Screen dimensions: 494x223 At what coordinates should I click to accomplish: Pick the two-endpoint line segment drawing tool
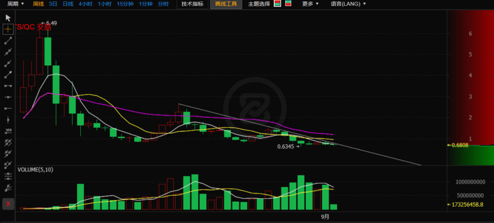coord(8,41)
